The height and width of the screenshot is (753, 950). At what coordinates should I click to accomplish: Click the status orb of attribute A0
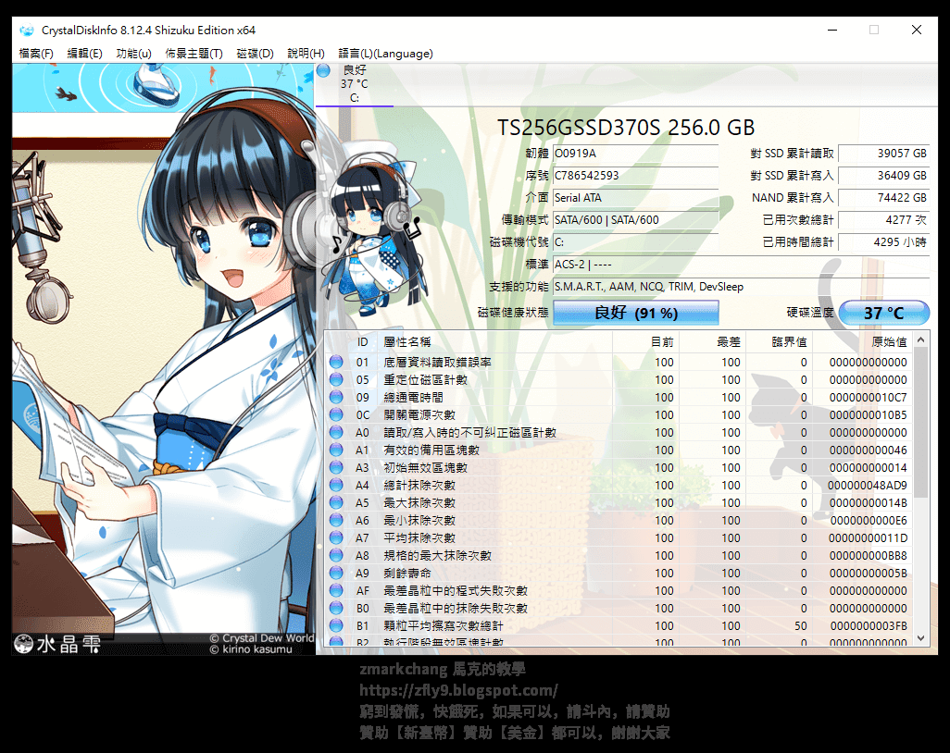coord(336,432)
